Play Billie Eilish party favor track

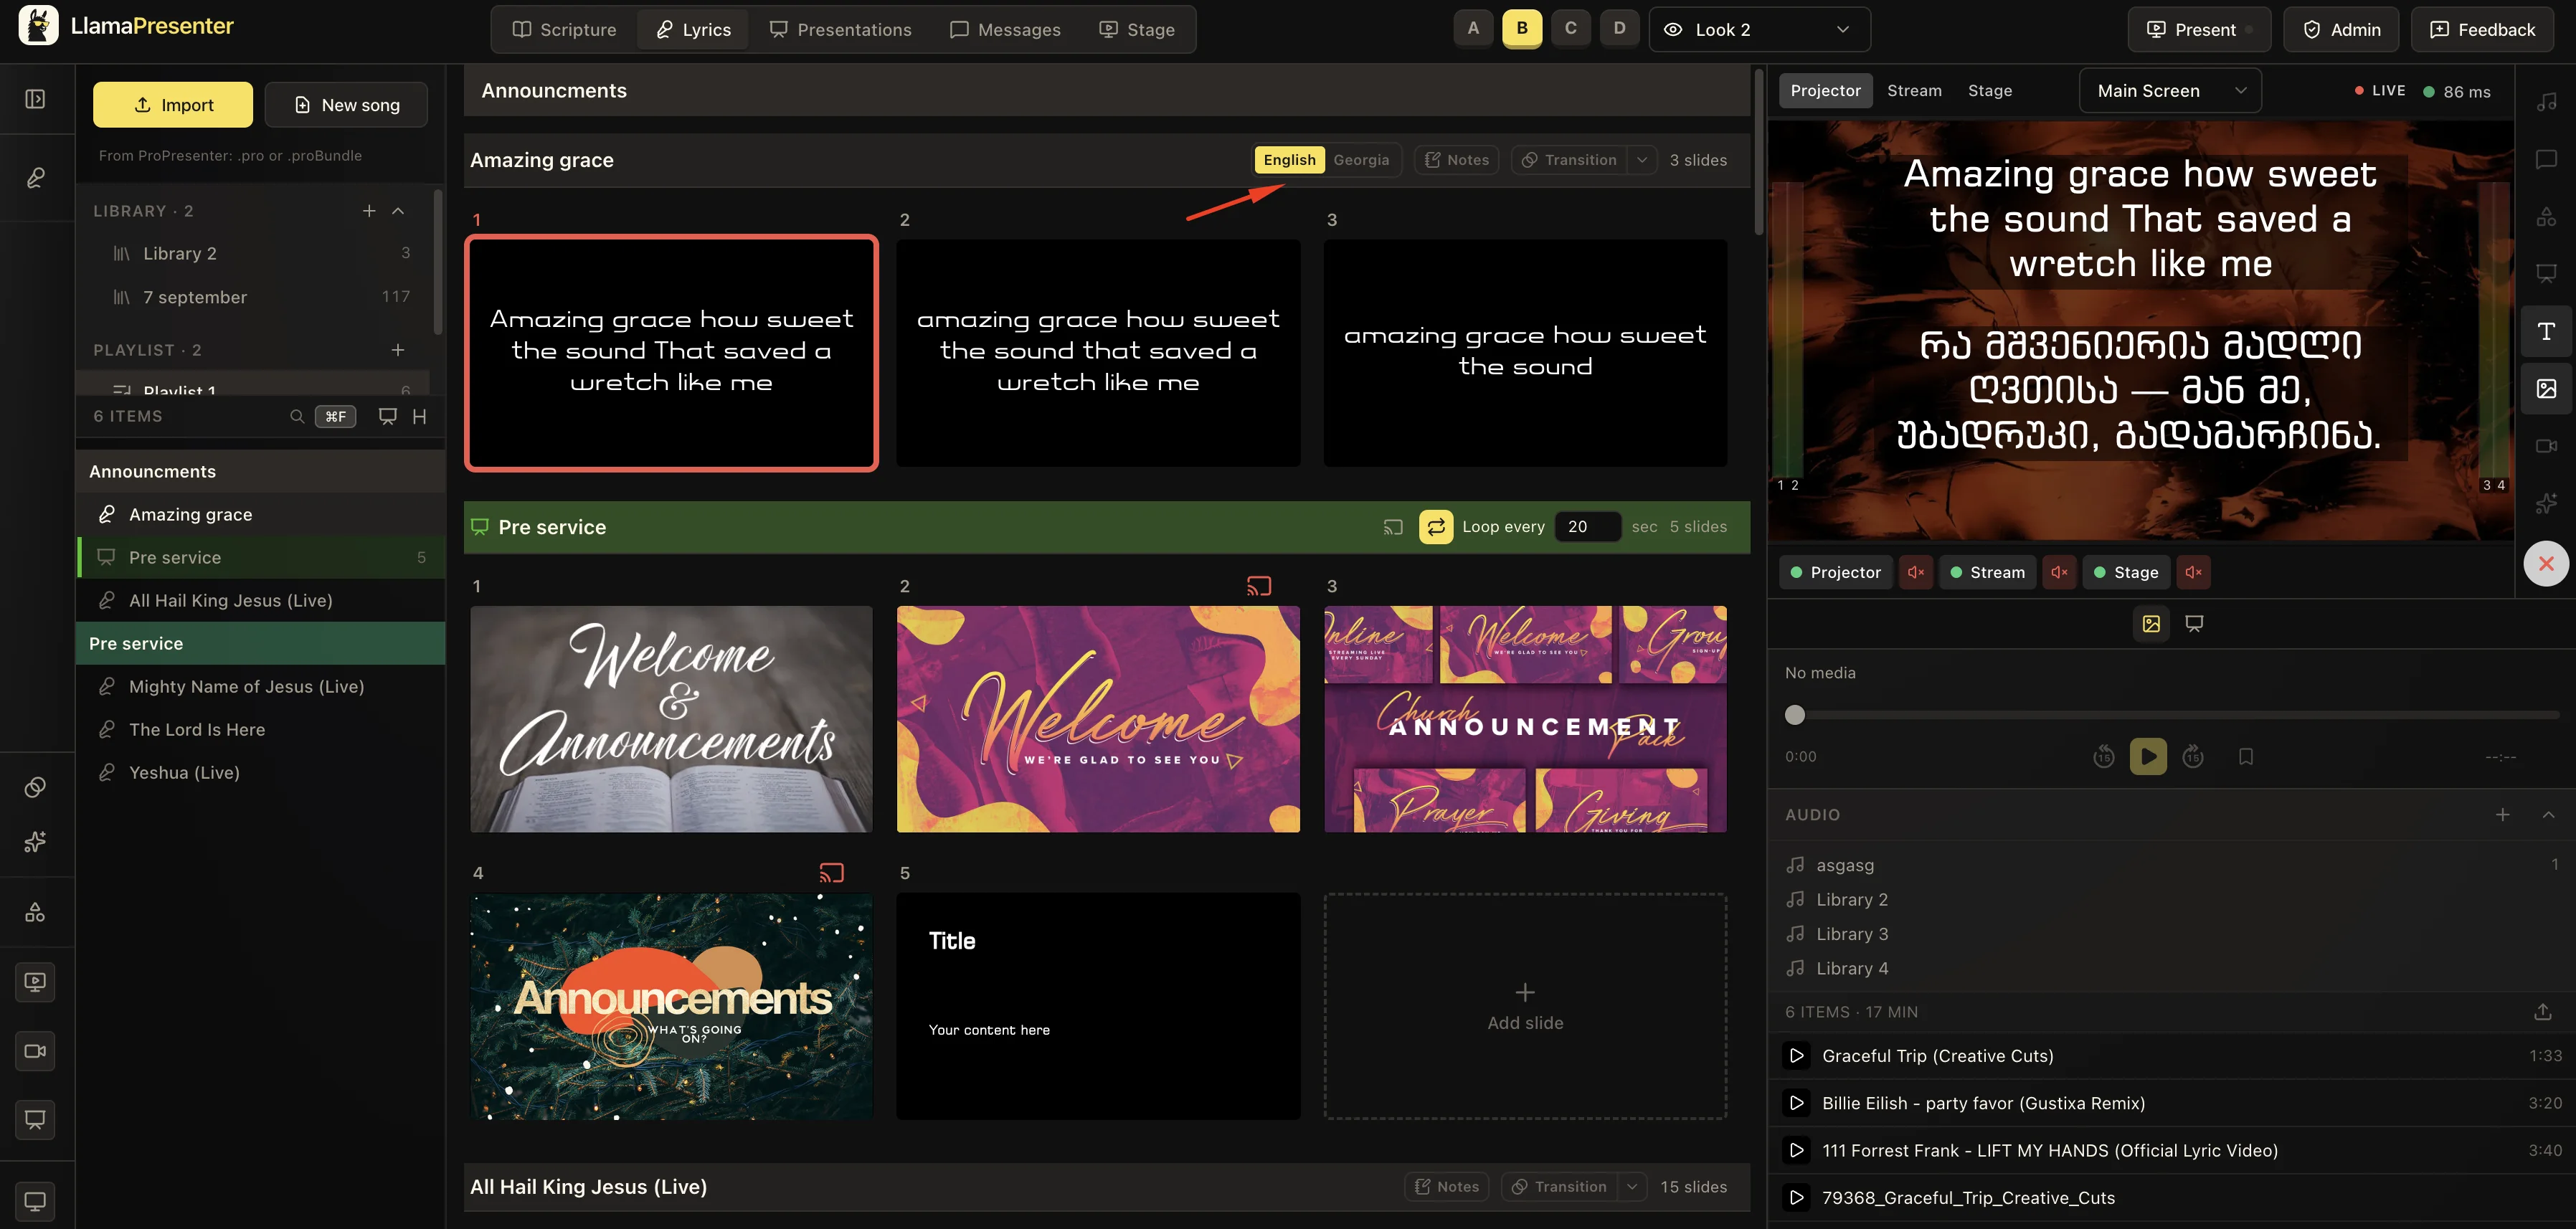(x=1796, y=1103)
